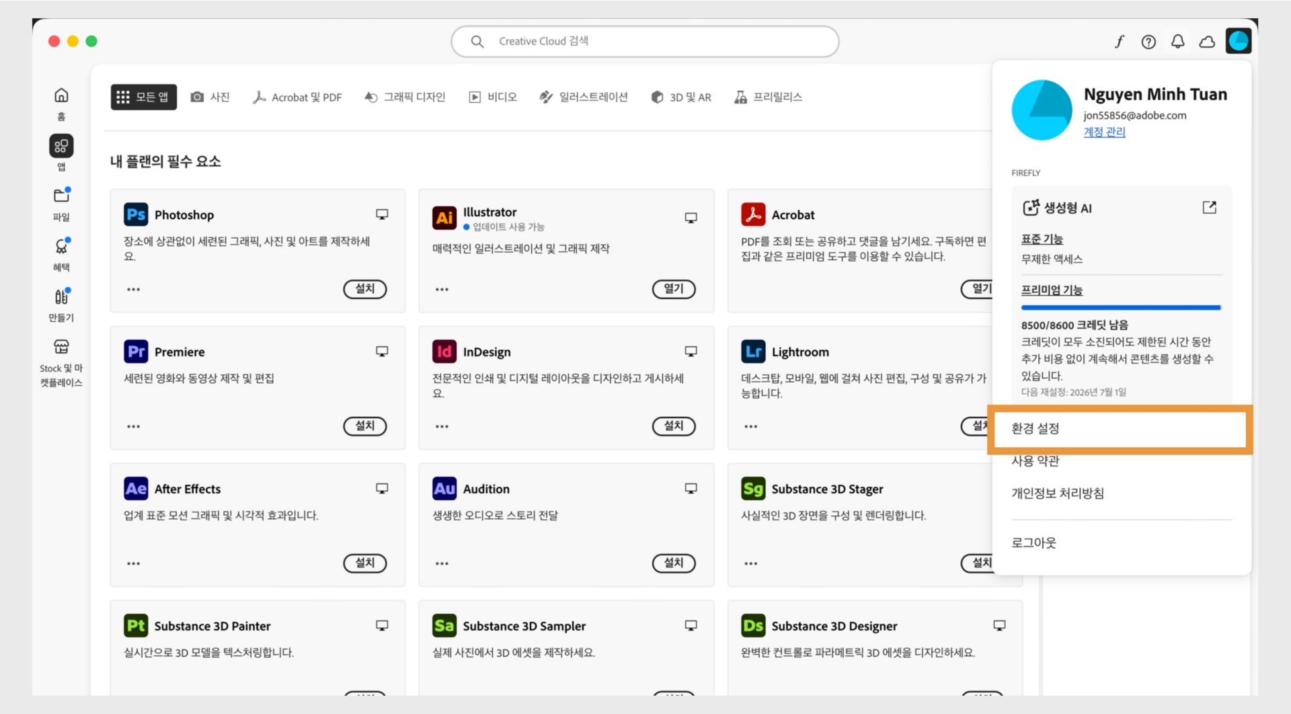This screenshot has width=1291, height=714.
Task: Click the Lightroom app icon
Action: [x=753, y=352]
